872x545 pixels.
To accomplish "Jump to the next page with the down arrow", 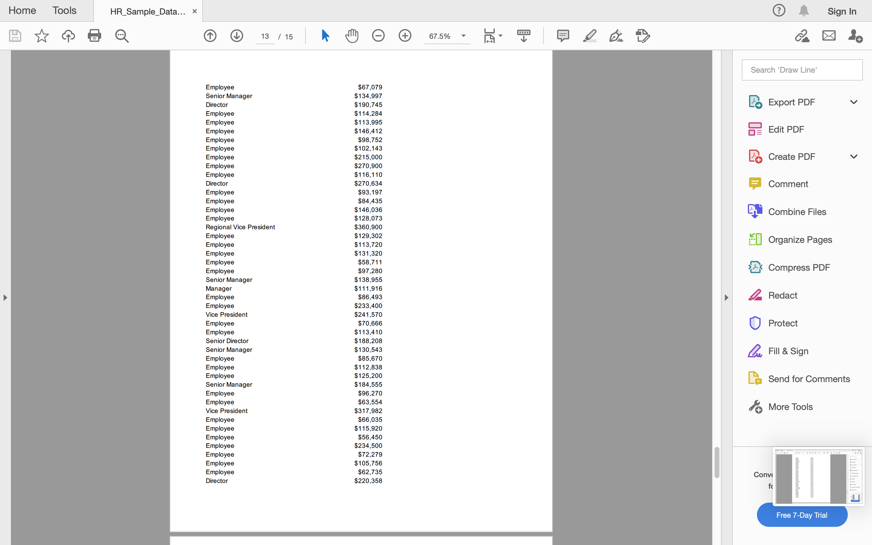I will point(237,36).
